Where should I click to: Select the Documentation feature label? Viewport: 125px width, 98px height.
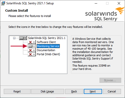(x=46, y=50)
